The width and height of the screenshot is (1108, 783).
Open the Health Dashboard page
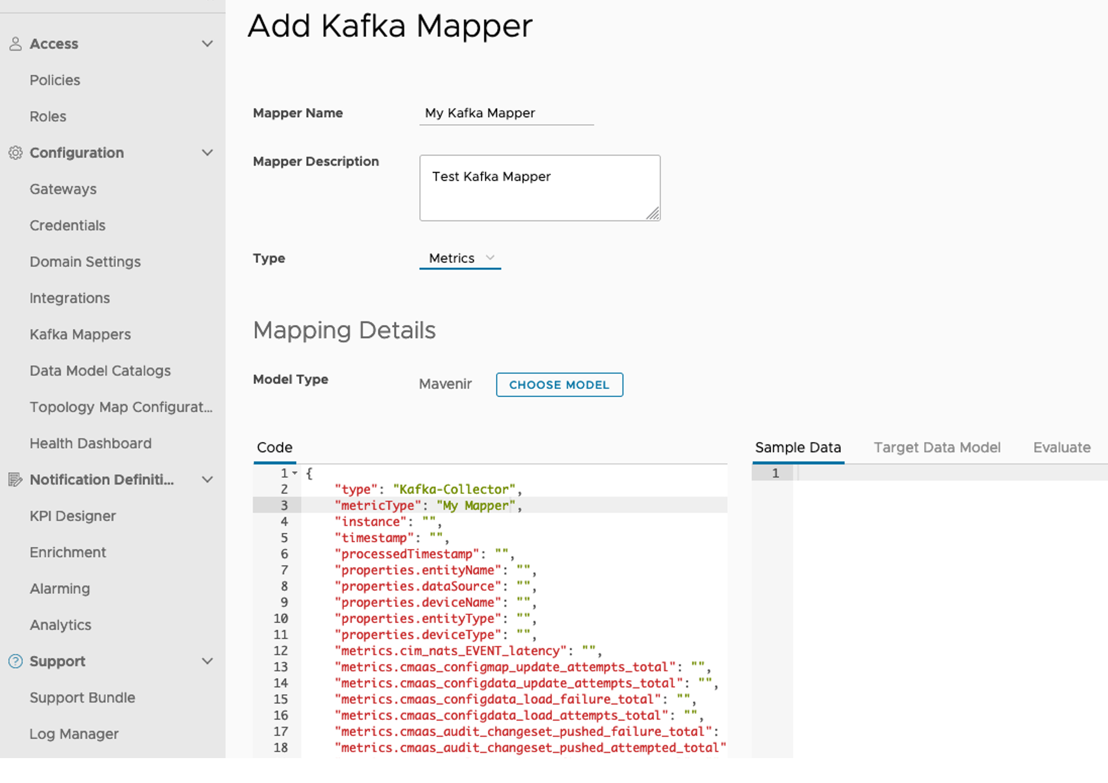90,443
